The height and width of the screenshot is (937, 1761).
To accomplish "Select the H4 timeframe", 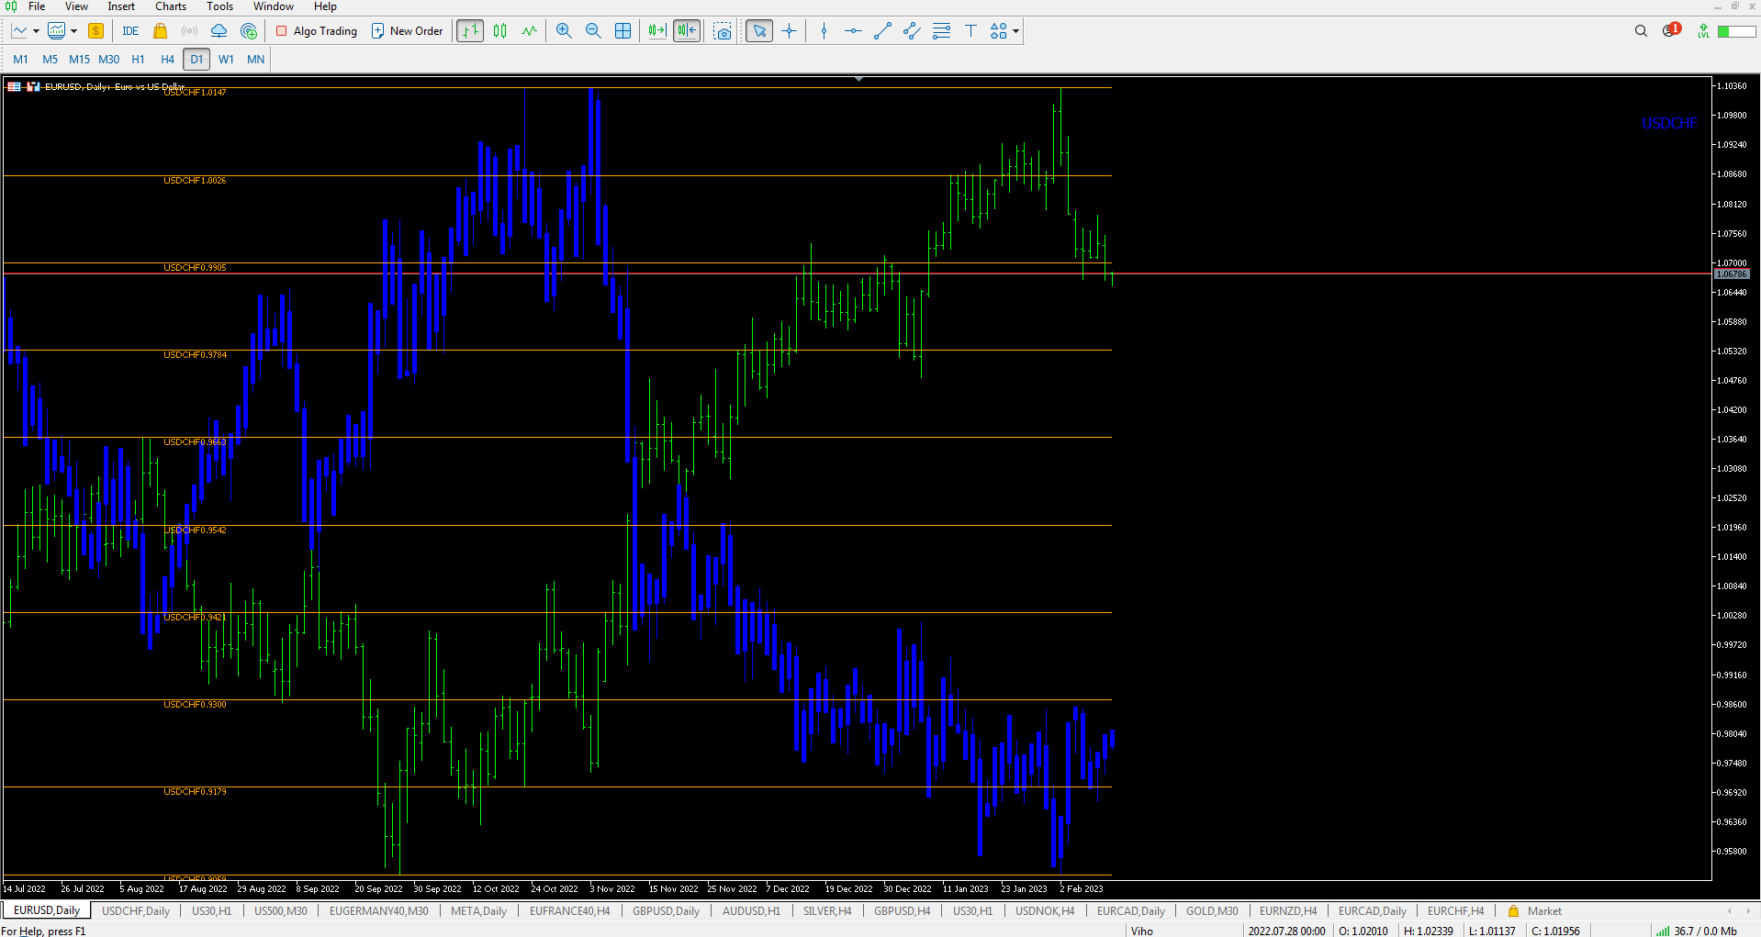I will 167,60.
